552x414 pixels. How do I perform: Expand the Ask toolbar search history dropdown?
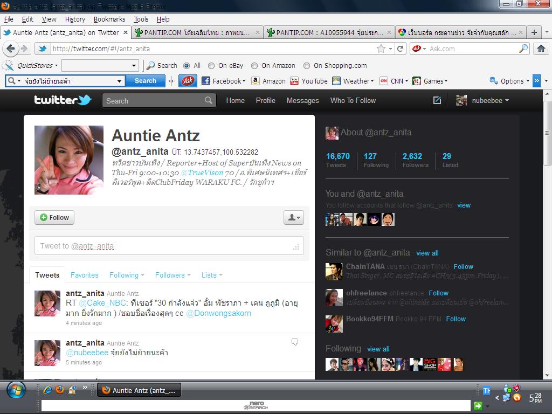click(x=120, y=81)
